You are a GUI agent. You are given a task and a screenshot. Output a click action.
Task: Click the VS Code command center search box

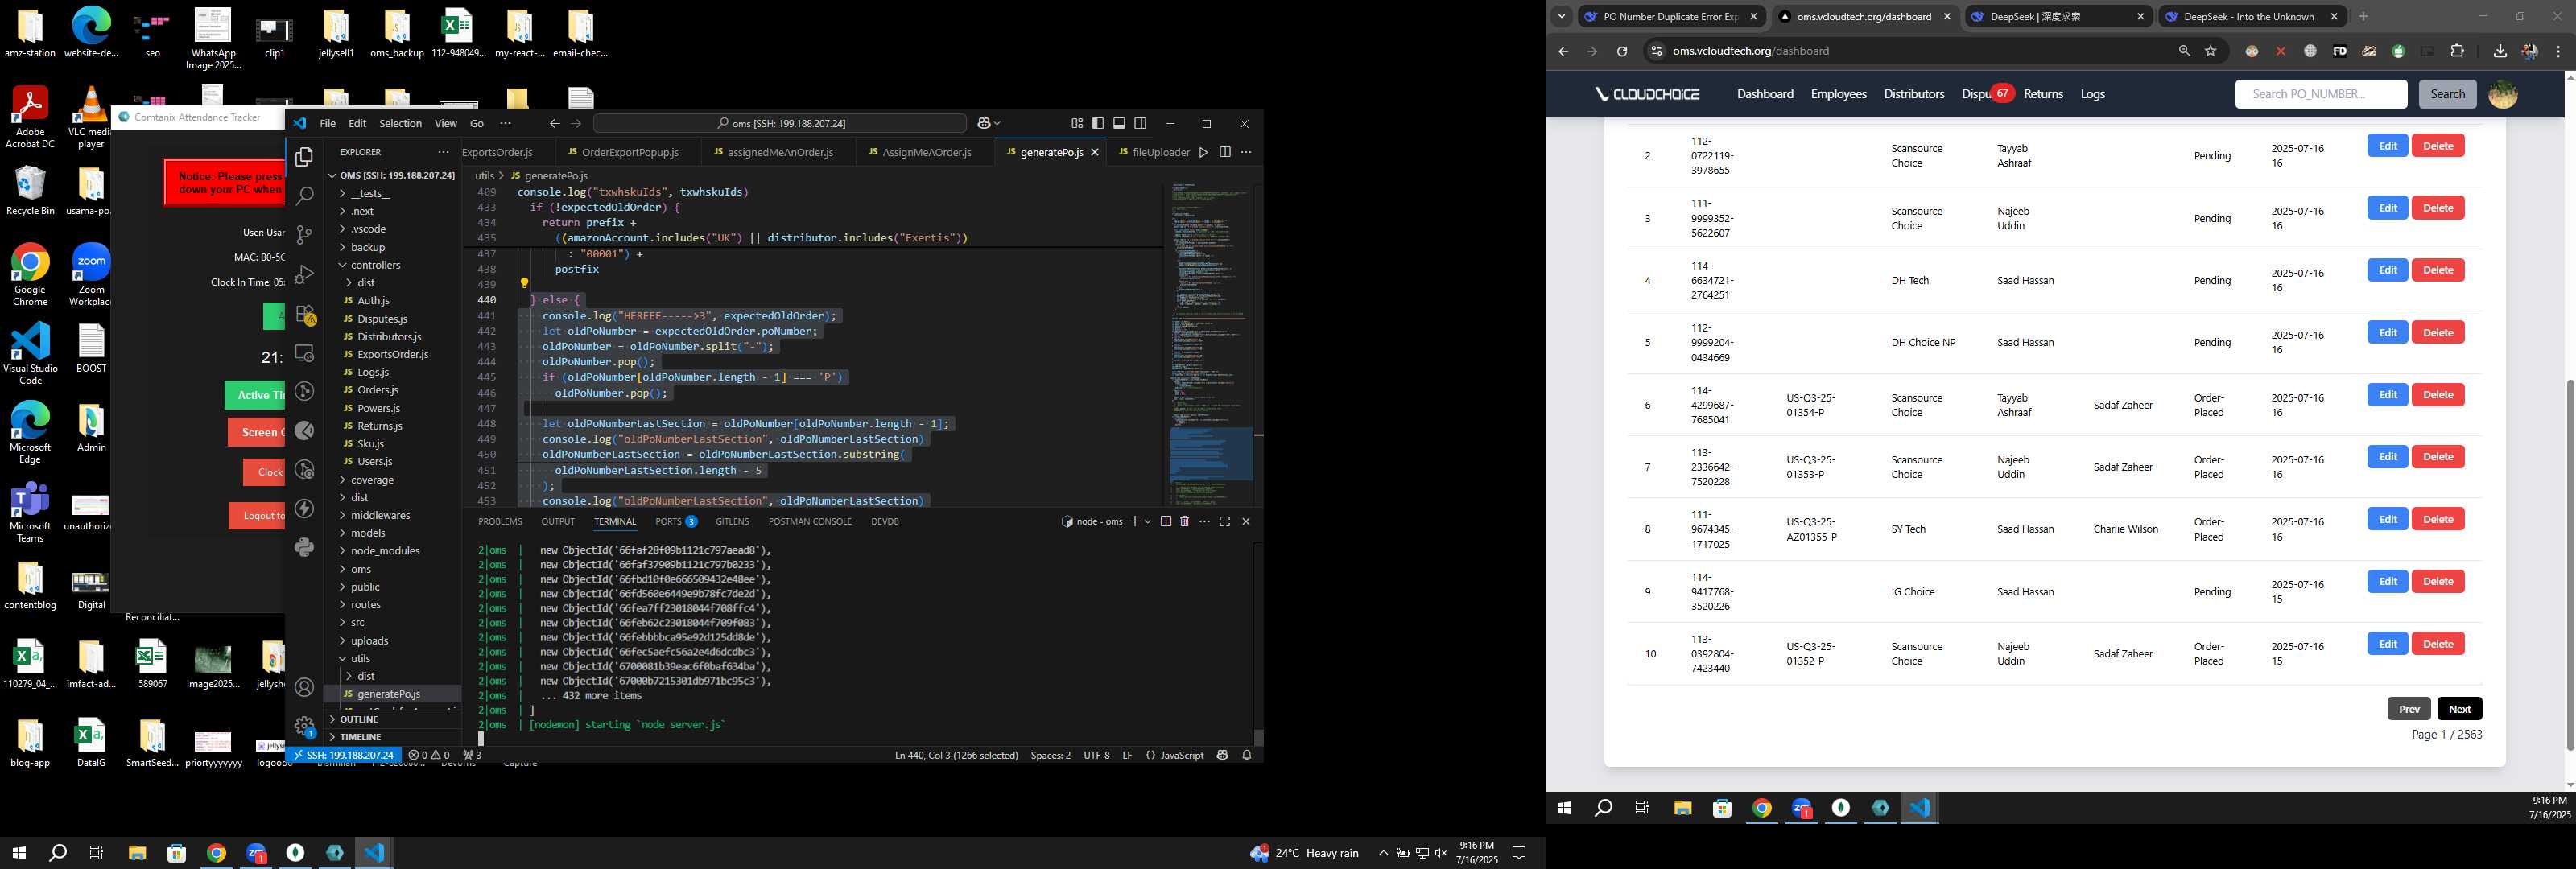coord(780,123)
